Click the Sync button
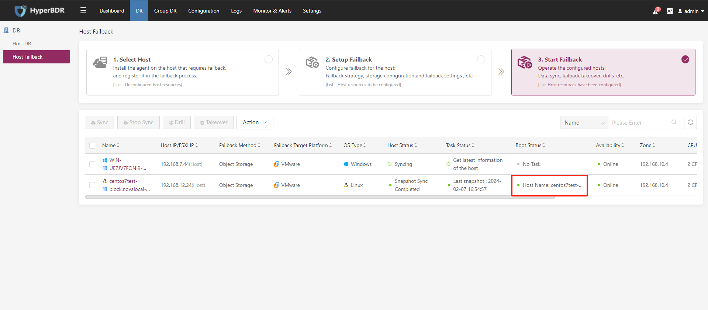The image size is (708, 310). pos(100,122)
